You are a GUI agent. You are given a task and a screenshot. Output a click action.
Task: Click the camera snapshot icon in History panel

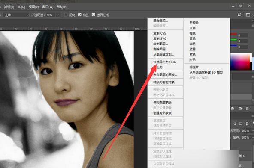(240, 109)
